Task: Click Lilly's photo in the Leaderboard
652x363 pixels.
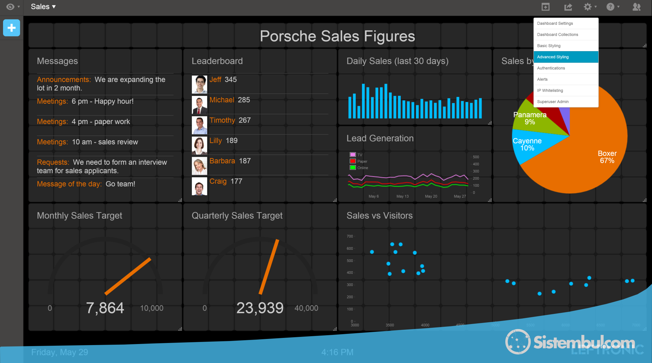Action: tap(199, 145)
